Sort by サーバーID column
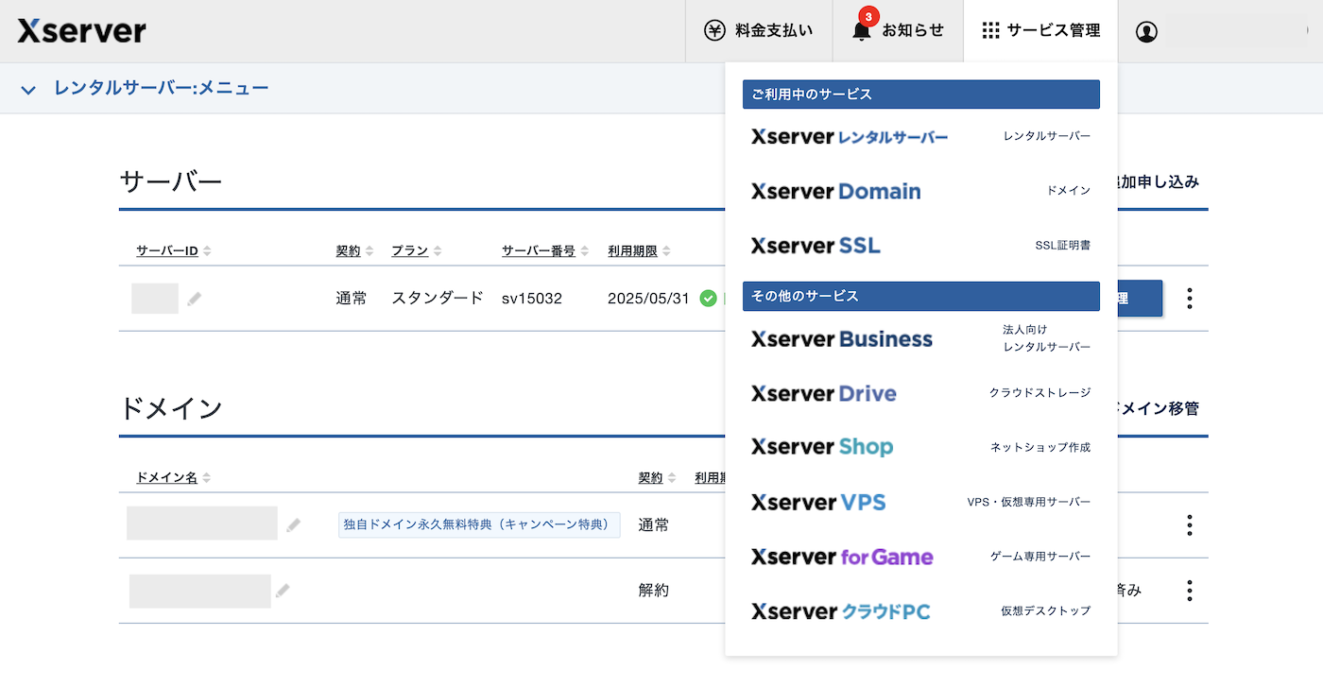Image resolution: width=1323 pixels, height=687 pixels. (174, 250)
